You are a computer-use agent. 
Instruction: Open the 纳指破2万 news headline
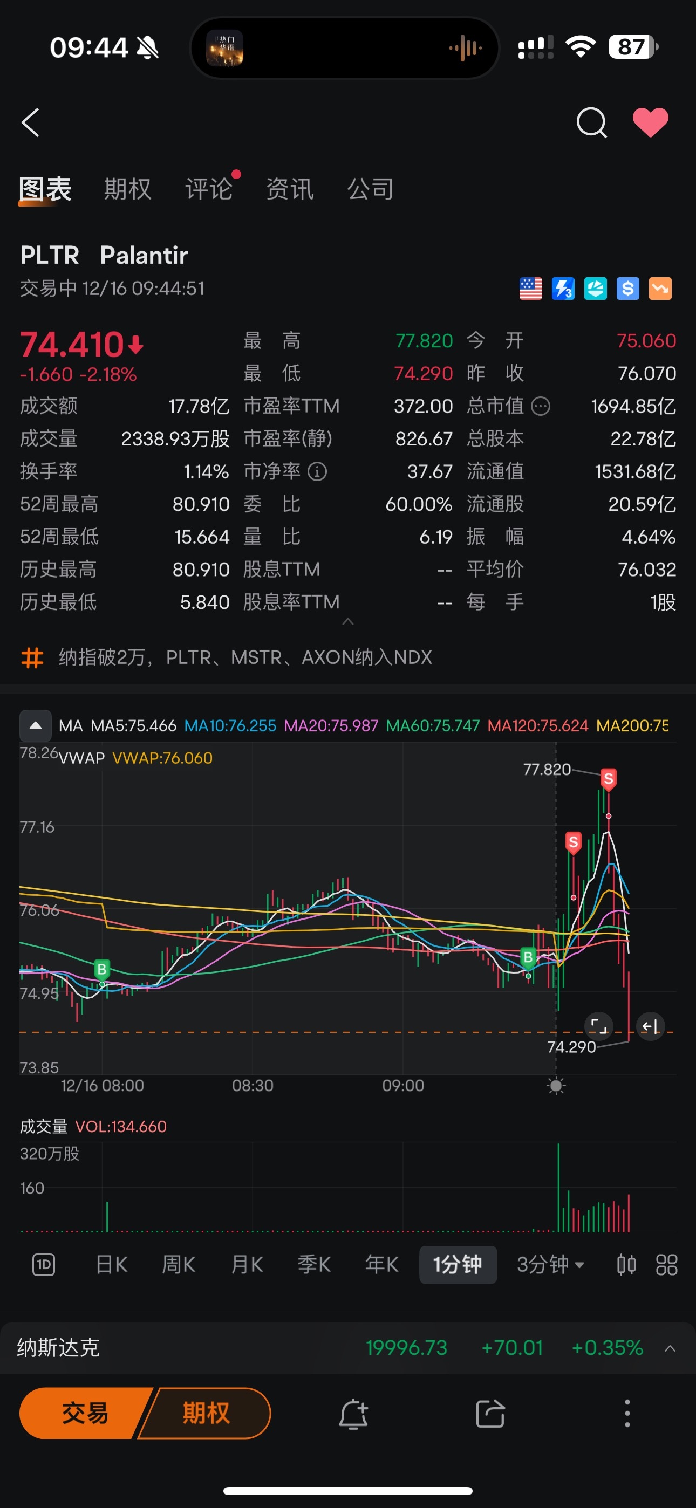tap(245, 657)
